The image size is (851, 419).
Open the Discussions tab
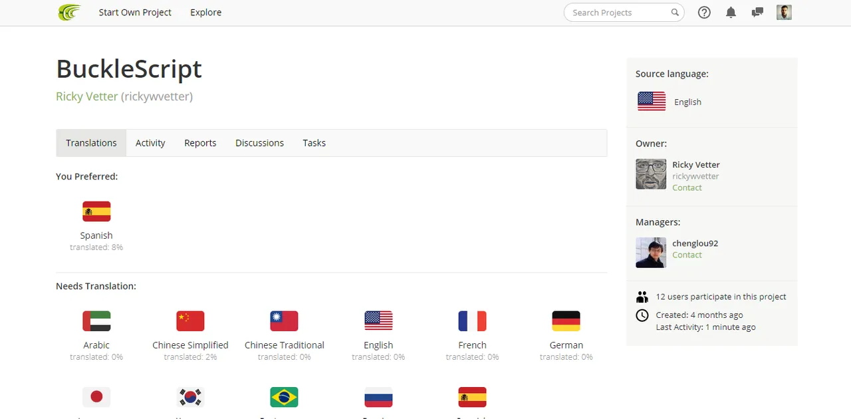tap(259, 143)
